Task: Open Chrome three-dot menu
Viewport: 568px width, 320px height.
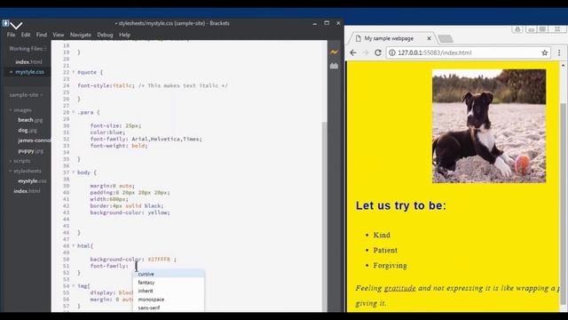Action: 559,53
